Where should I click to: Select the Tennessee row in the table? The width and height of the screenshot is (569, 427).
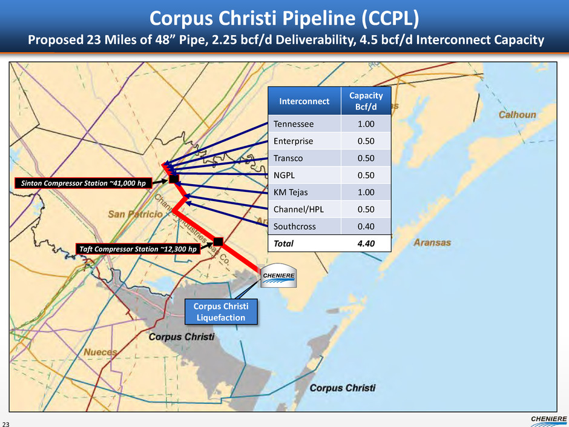pyautogui.click(x=329, y=124)
